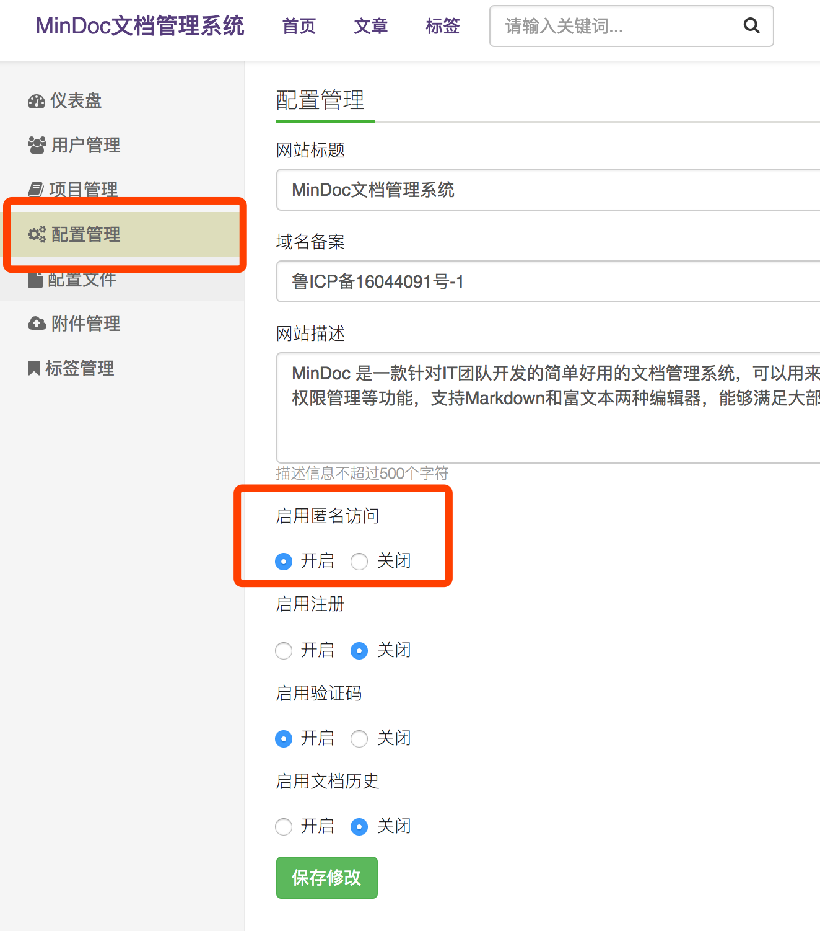The height and width of the screenshot is (931, 820).
Task: Click the file icon beside 配置文件
Action: pyautogui.click(x=35, y=280)
